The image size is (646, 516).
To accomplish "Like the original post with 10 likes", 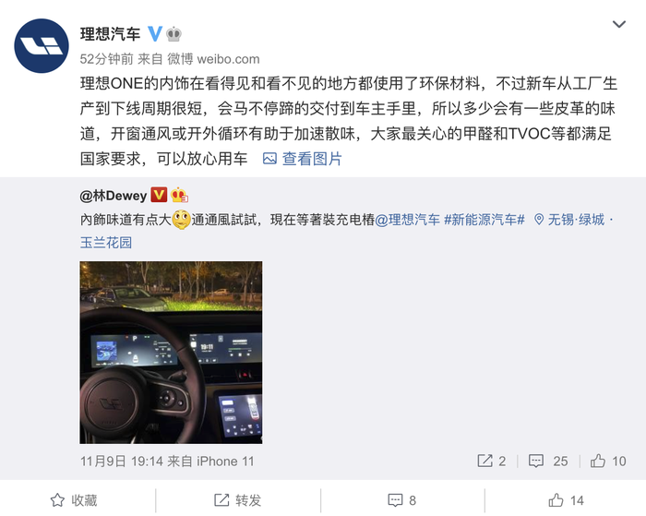I will tap(607, 461).
